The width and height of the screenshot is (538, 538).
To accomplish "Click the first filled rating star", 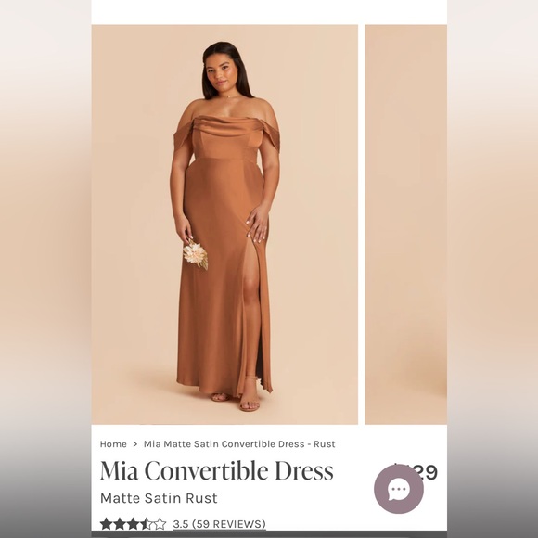I will click(x=107, y=523).
